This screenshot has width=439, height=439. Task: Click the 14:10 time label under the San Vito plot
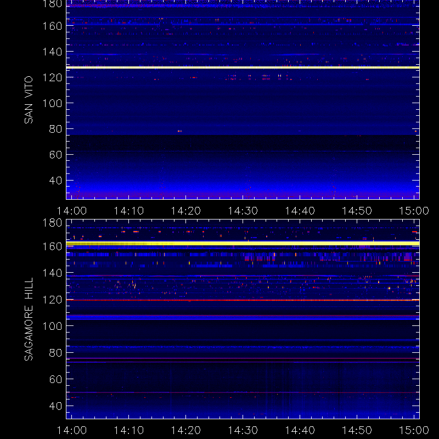pyautogui.click(x=128, y=211)
